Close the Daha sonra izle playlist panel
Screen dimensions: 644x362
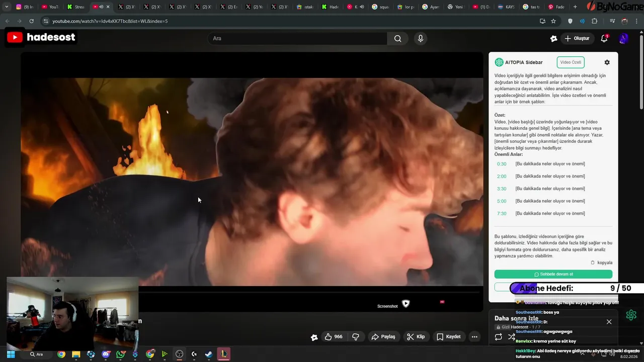(x=609, y=322)
